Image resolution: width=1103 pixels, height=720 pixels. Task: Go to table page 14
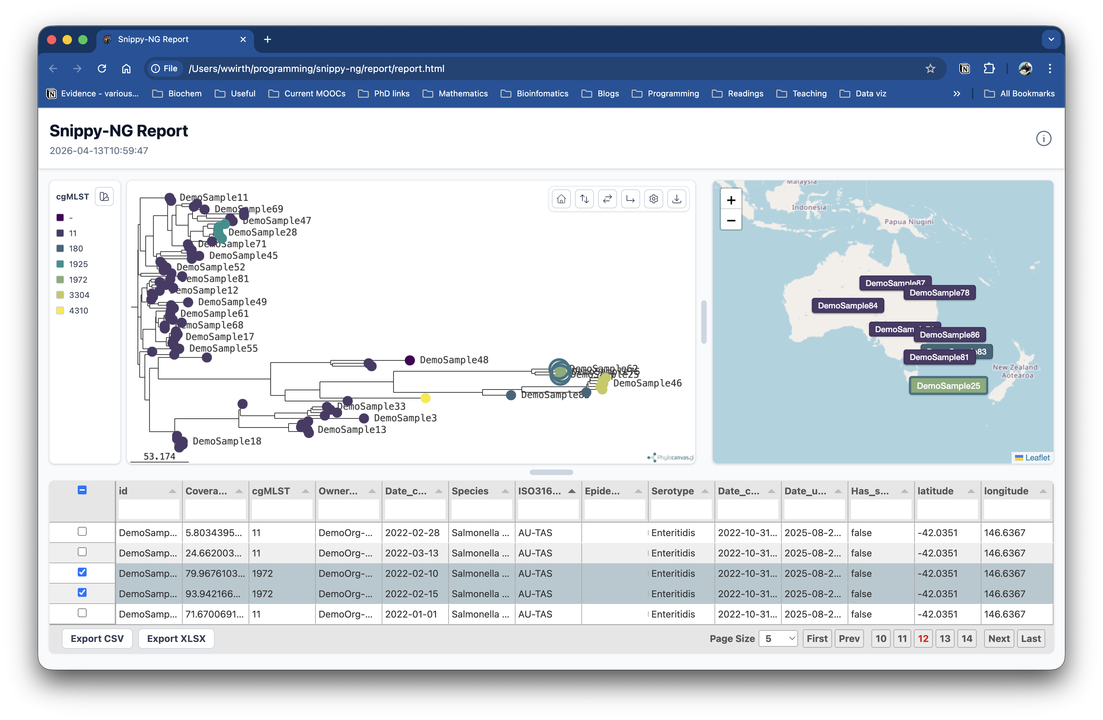[966, 639]
